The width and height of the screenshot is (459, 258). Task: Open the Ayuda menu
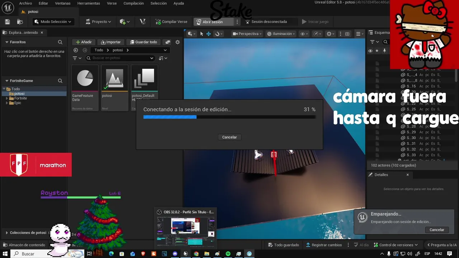click(x=179, y=3)
